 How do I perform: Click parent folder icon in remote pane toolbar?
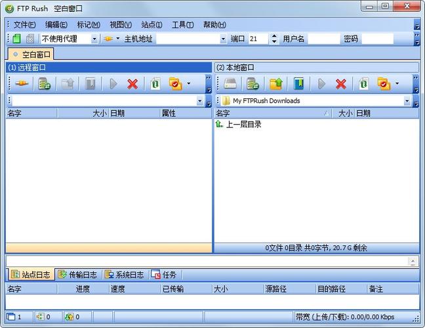(68, 83)
